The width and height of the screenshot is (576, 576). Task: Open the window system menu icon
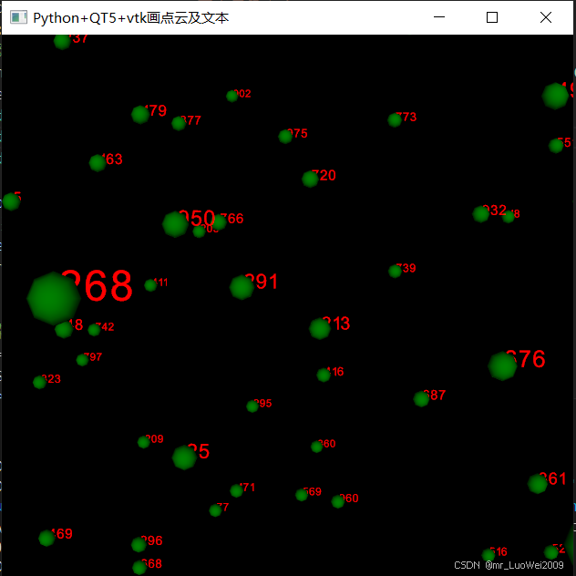coord(18,17)
